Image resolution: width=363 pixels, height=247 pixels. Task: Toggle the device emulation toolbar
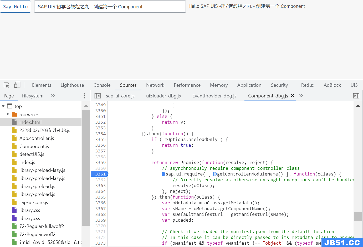point(17,85)
